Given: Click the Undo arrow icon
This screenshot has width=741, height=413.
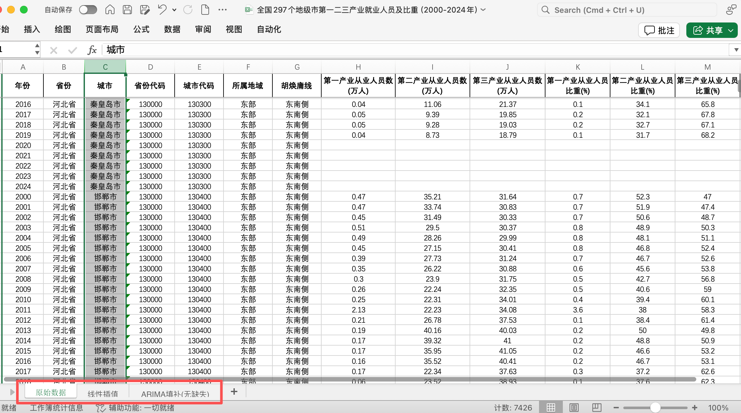Looking at the screenshot, I should tap(162, 10).
